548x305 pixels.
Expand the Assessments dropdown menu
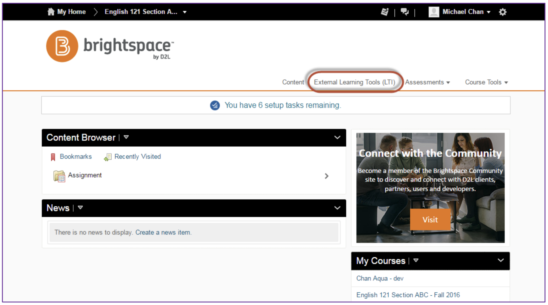point(427,82)
